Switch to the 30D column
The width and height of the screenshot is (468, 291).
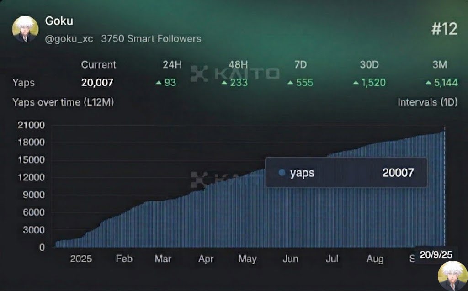click(x=369, y=65)
